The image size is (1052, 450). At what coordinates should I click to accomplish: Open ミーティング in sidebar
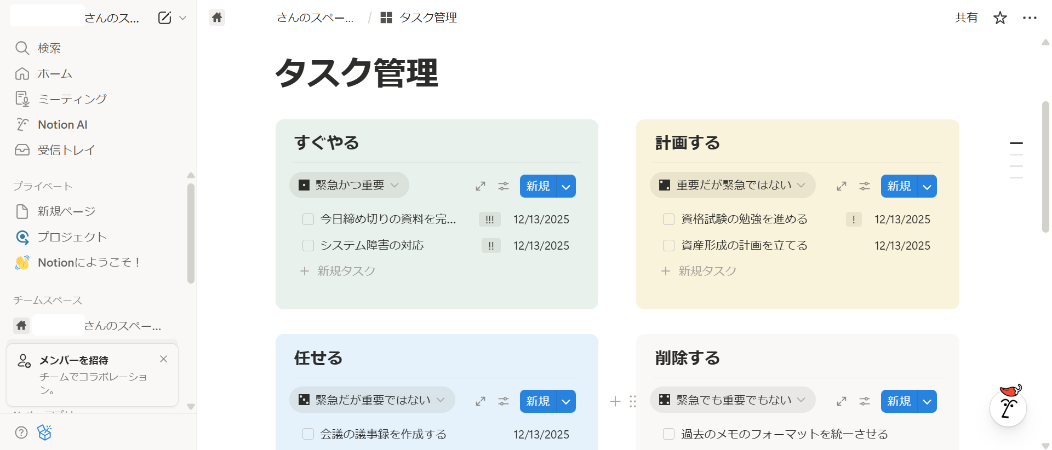tap(99, 99)
